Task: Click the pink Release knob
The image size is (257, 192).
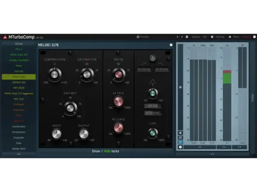Action: (118, 128)
